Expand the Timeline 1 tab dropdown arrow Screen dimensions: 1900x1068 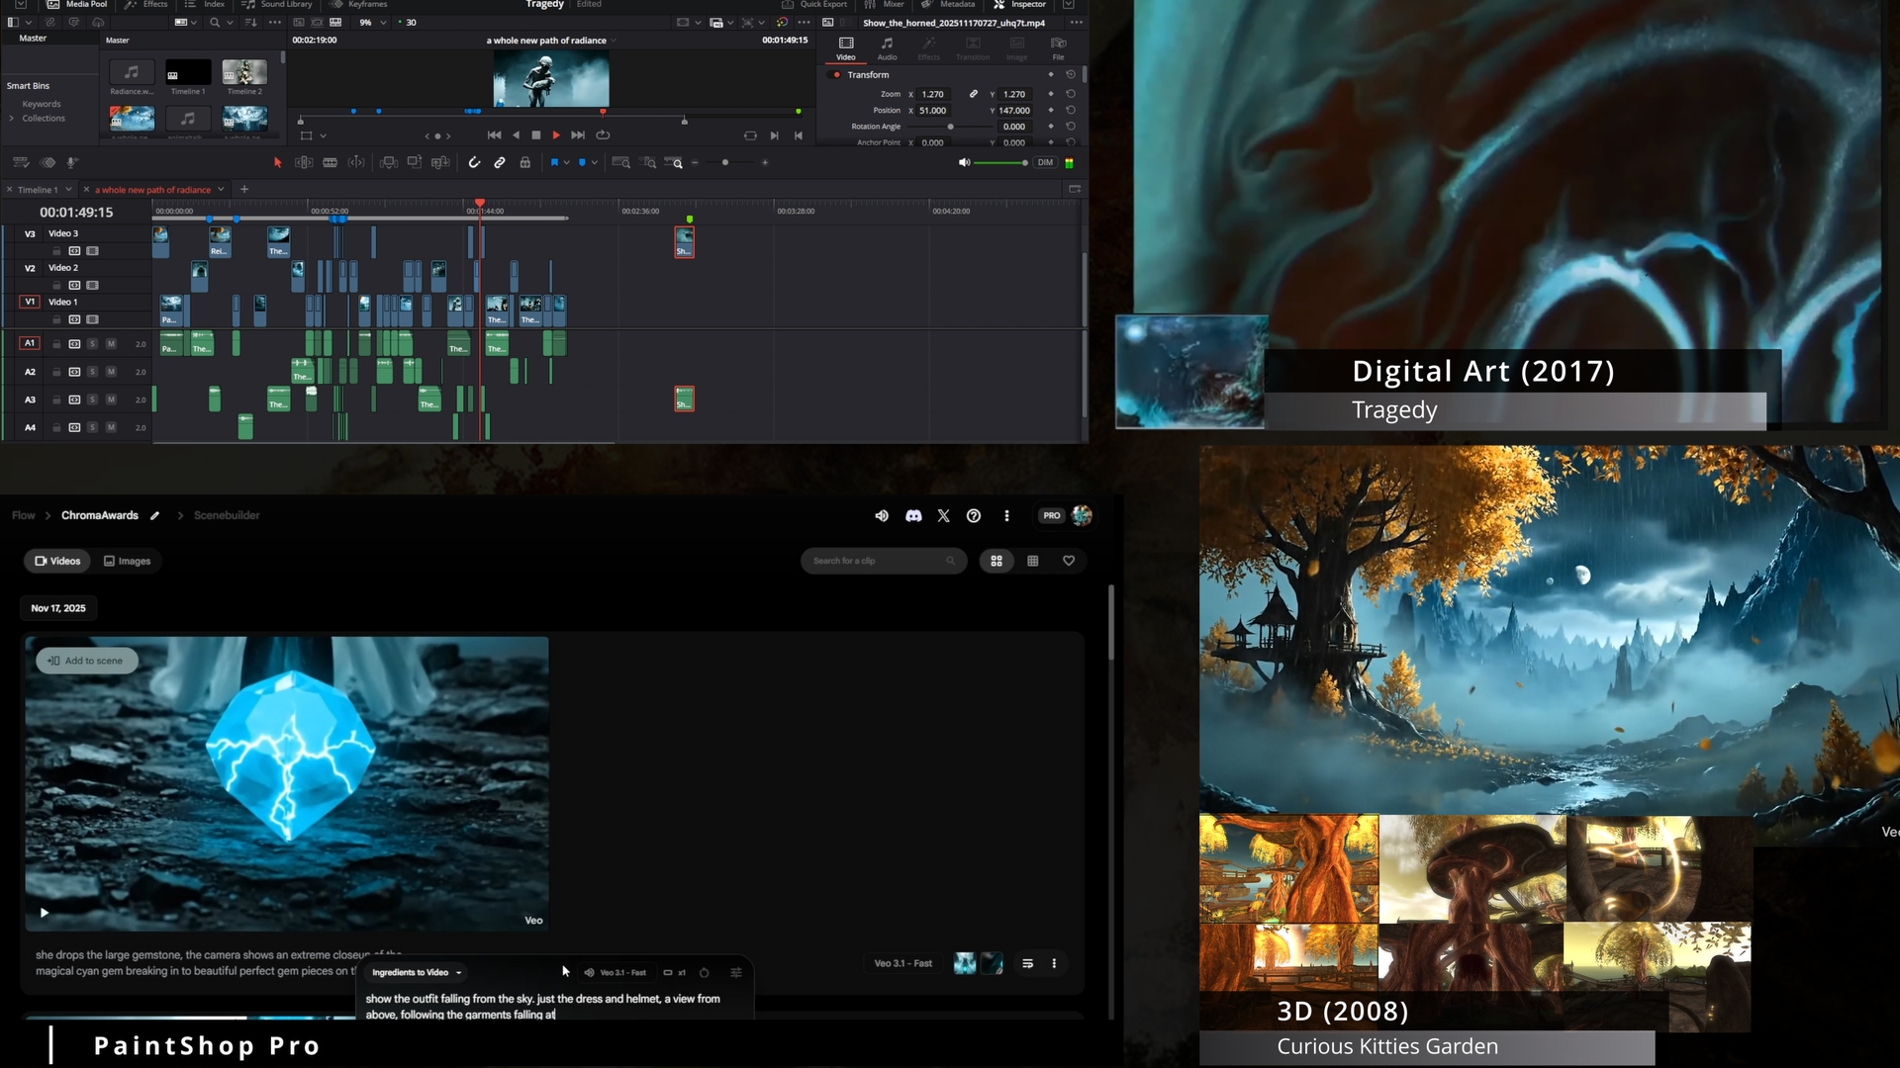point(68,189)
